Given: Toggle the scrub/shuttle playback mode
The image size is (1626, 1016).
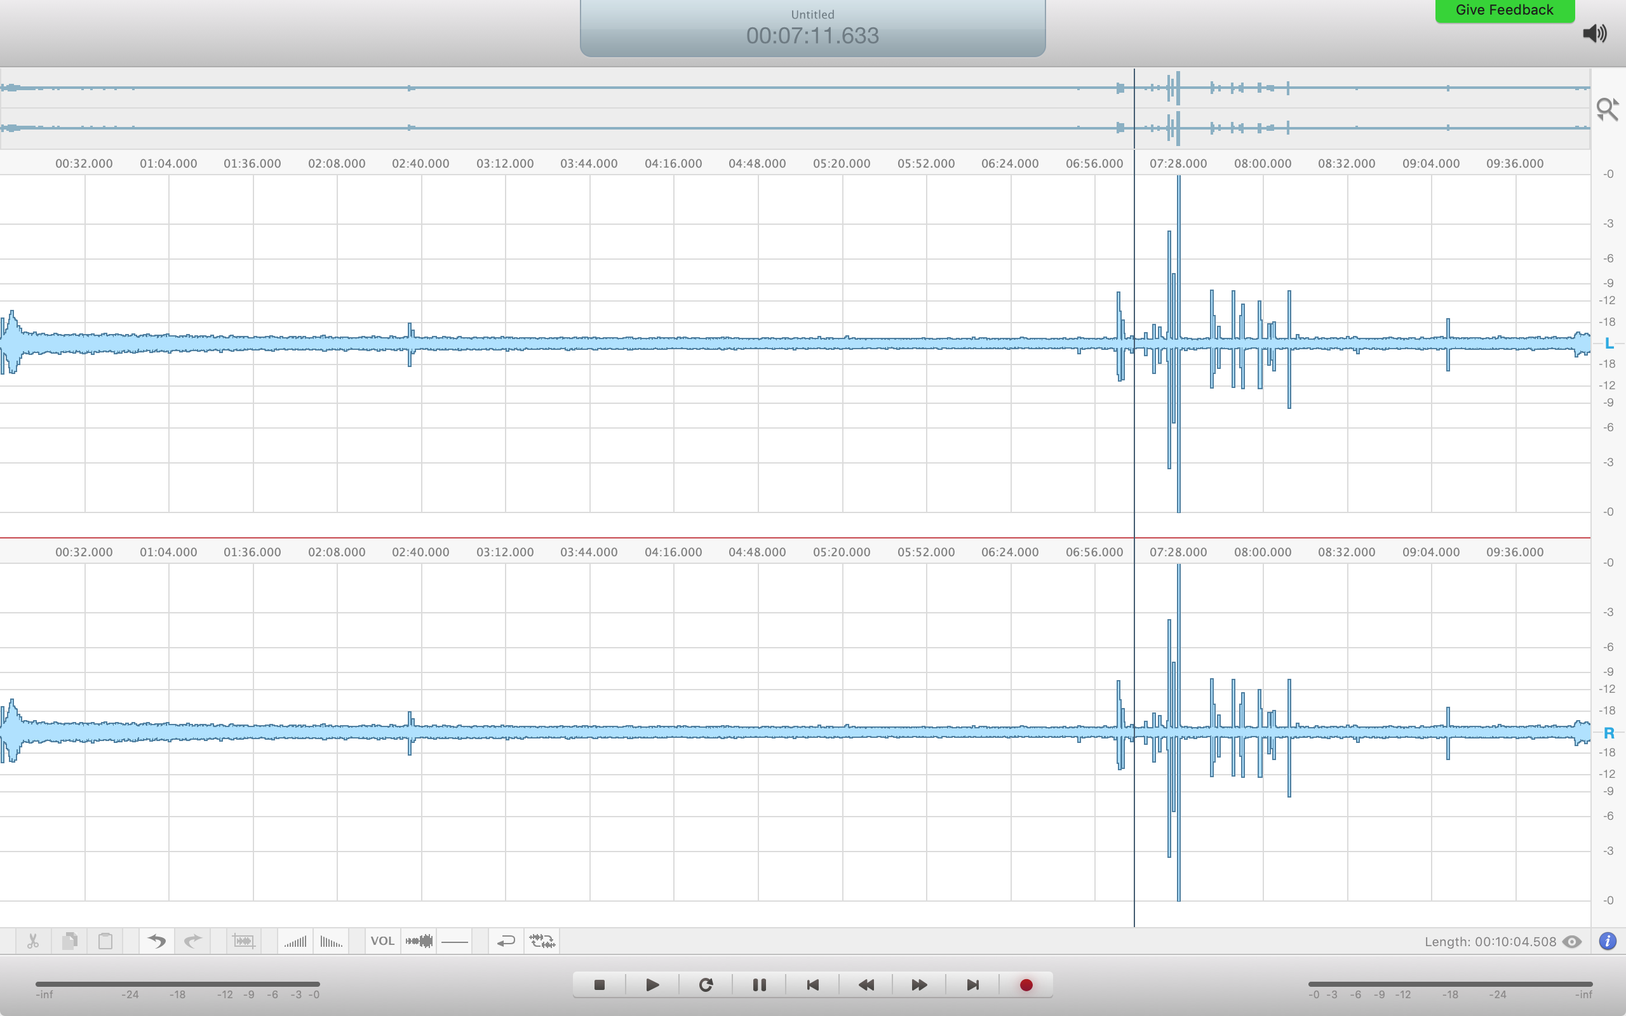Looking at the screenshot, I should [x=541, y=940].
